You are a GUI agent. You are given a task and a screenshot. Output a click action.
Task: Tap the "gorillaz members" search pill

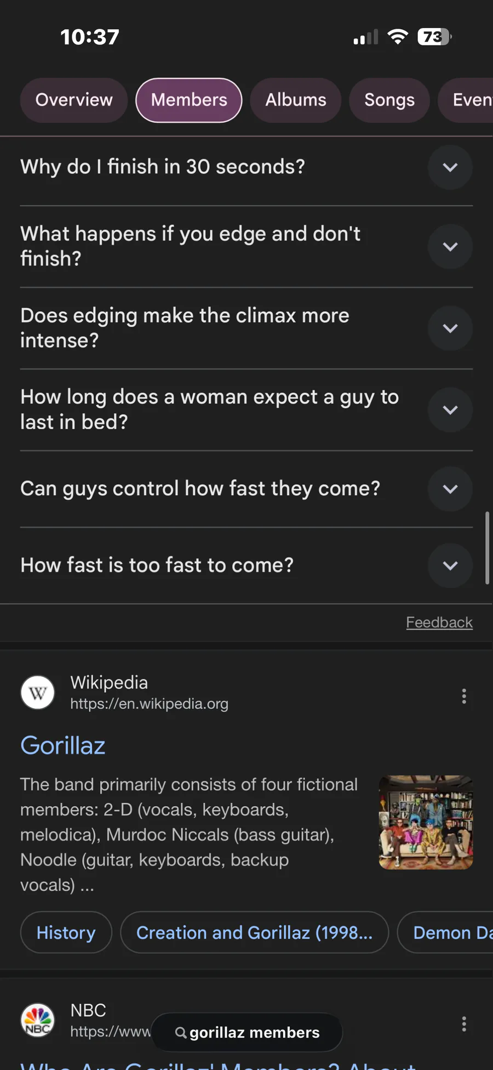click(254, 1033)
